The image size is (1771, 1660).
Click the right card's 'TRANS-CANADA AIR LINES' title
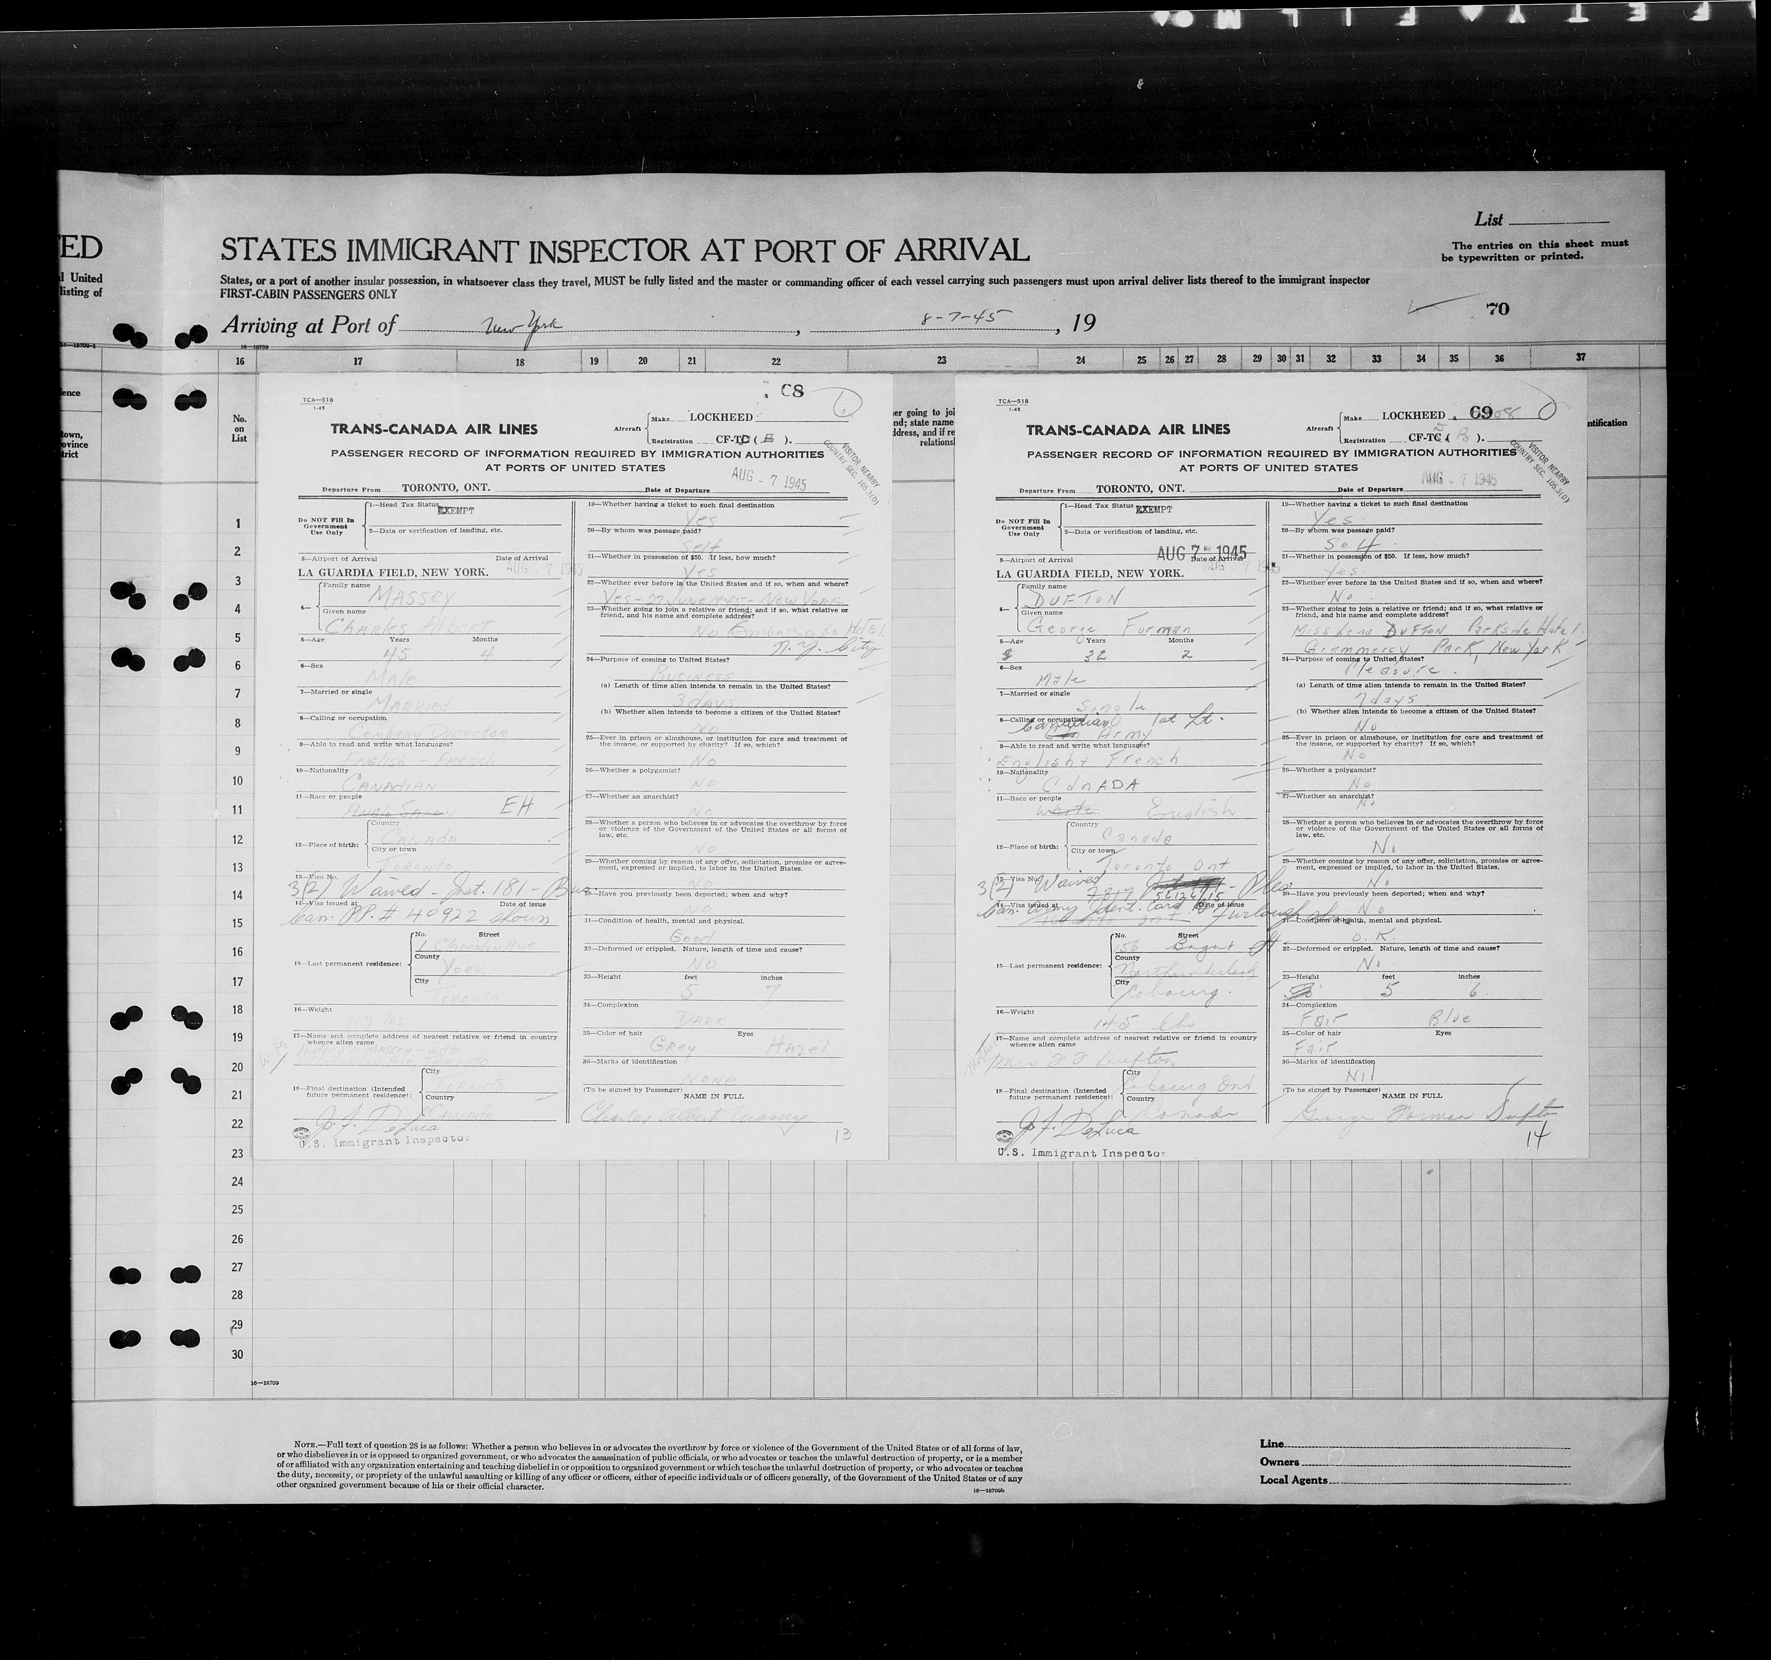pos(1128,430)
